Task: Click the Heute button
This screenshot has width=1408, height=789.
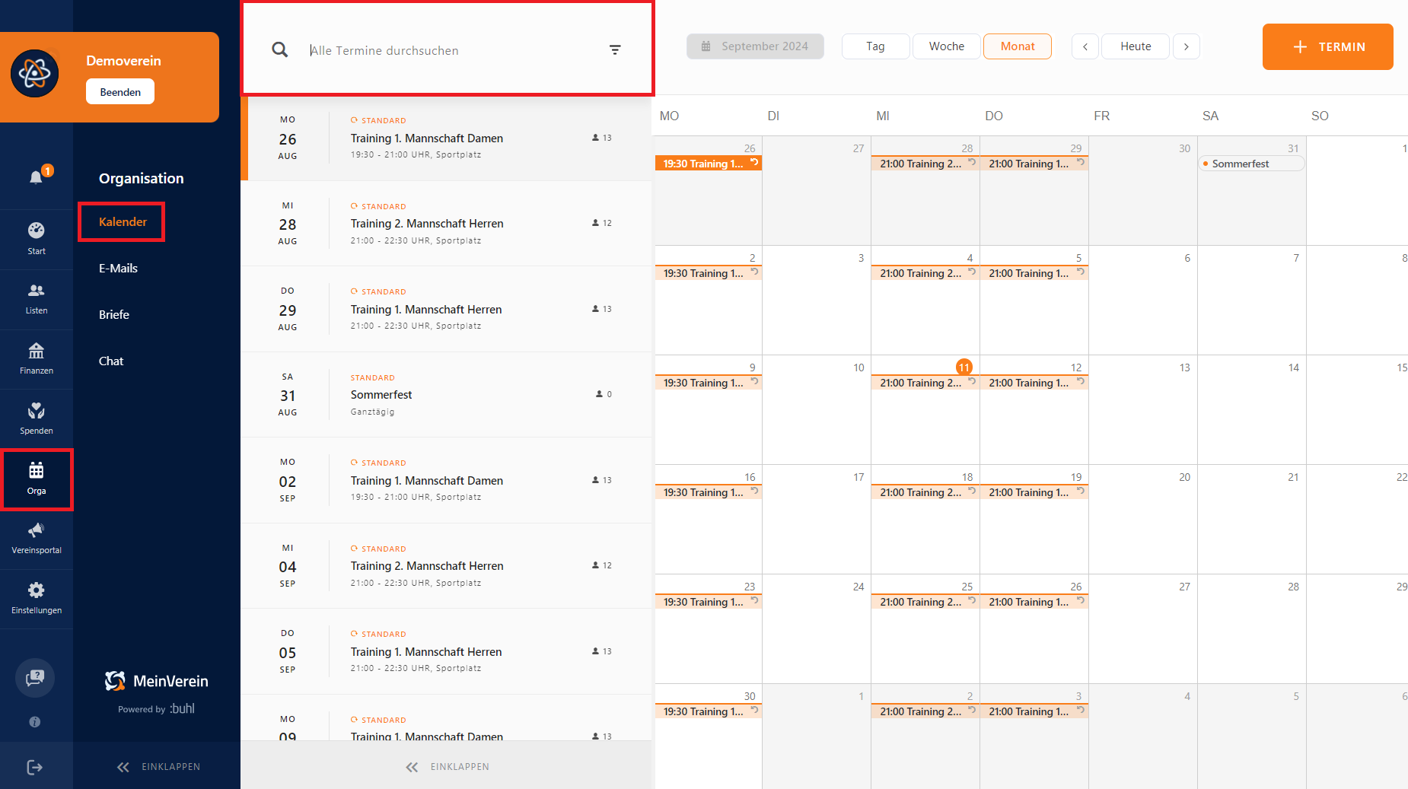Action: tap(1136, 46)
